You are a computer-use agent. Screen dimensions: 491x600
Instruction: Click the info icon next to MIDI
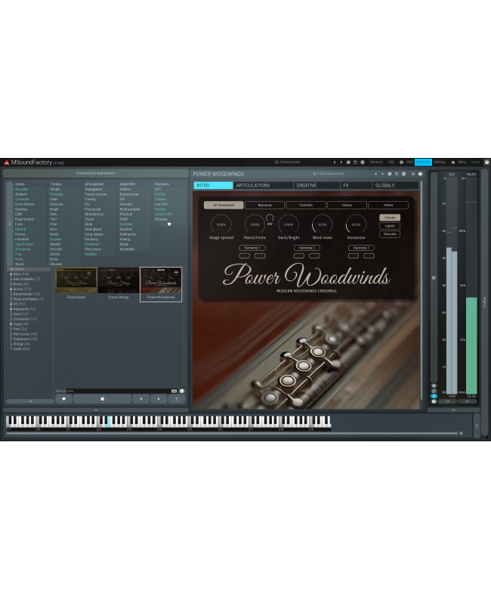point(401,162)
